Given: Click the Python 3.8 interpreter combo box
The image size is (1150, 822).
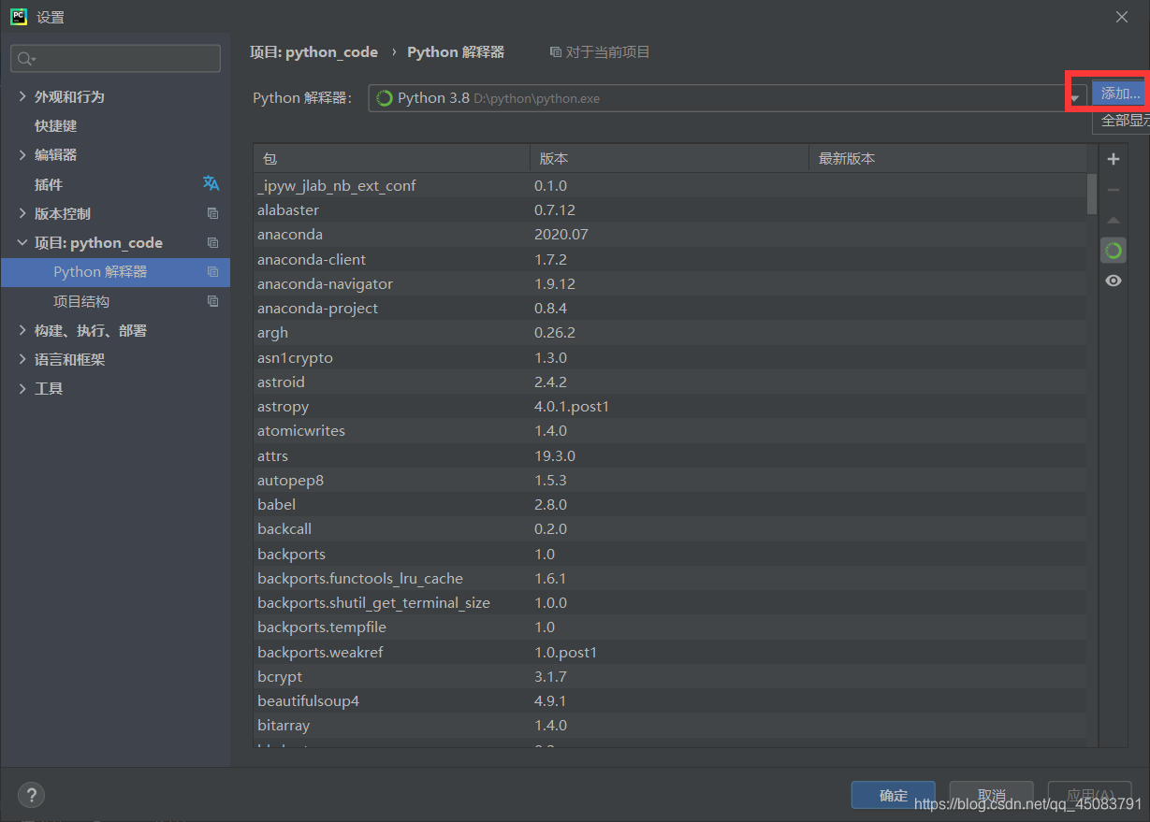Looking at the screenshot, I should (x=727, y=98).
